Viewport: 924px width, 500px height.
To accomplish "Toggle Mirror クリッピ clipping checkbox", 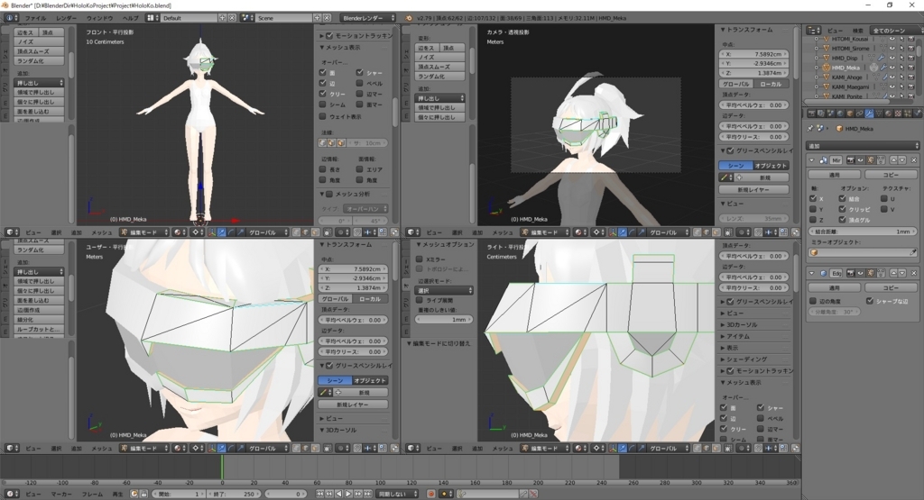I will click(x=842, y=209).
